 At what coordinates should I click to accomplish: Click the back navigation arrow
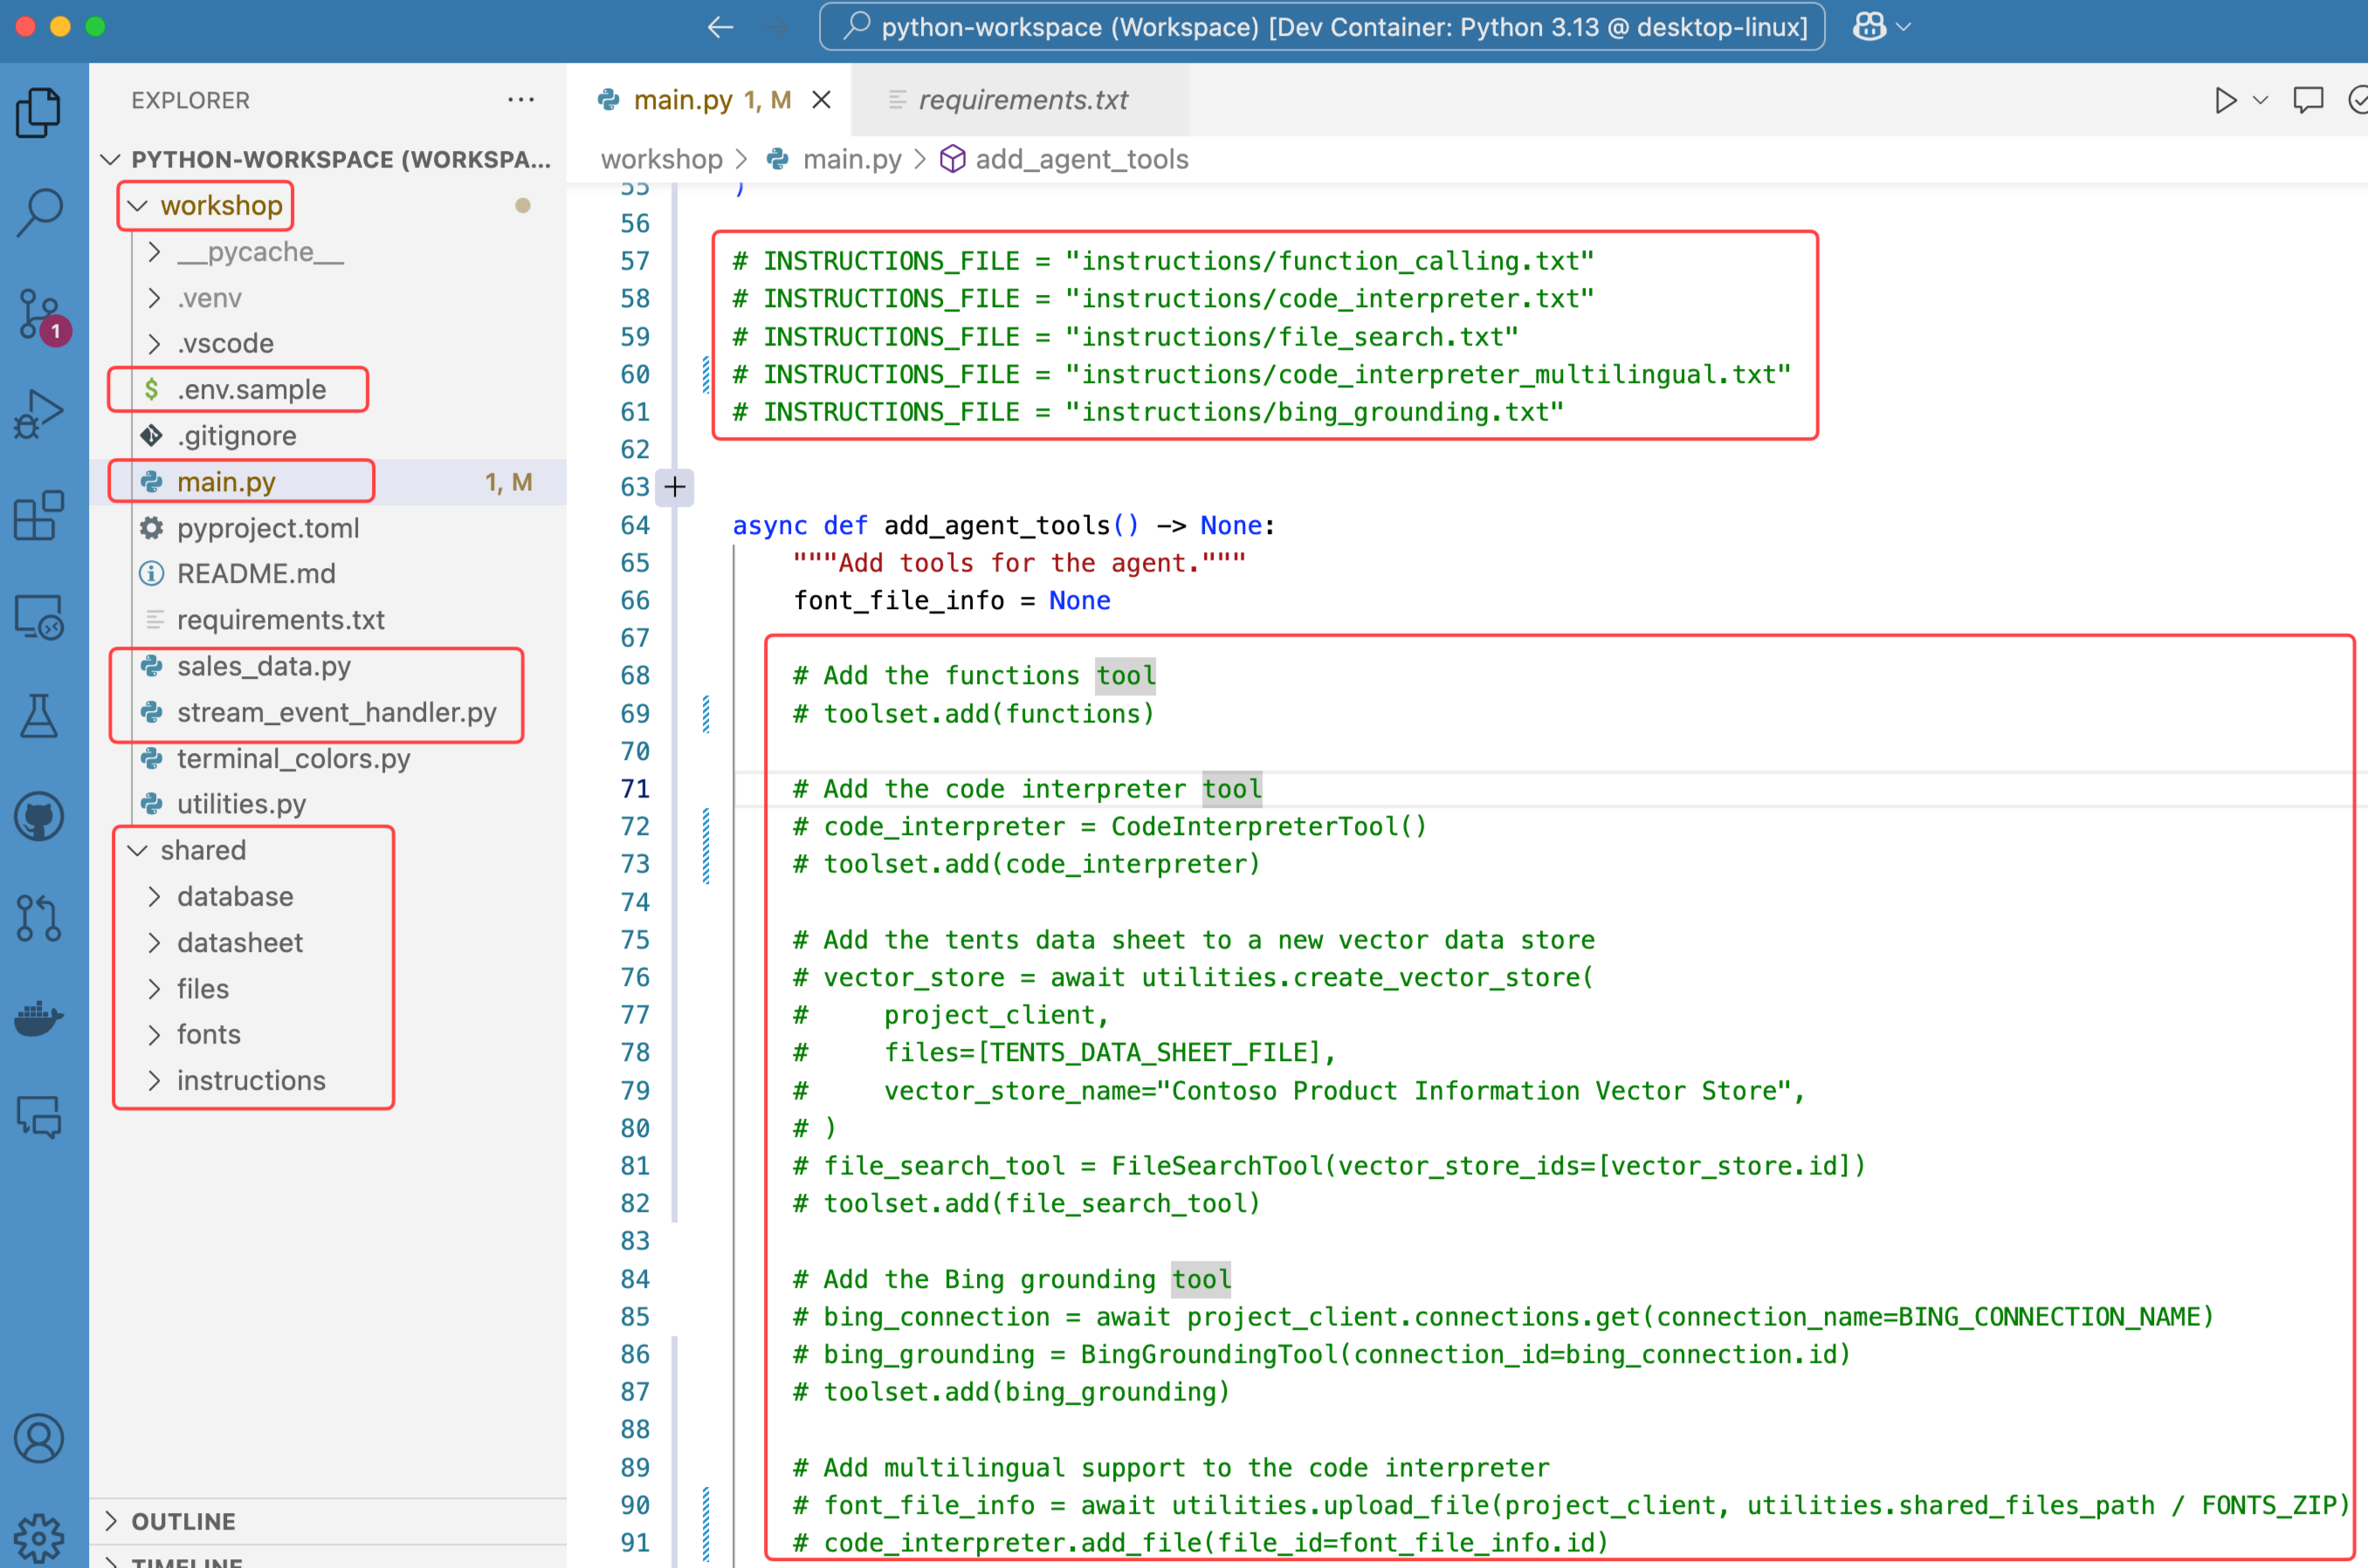click(x=719, y=27)
